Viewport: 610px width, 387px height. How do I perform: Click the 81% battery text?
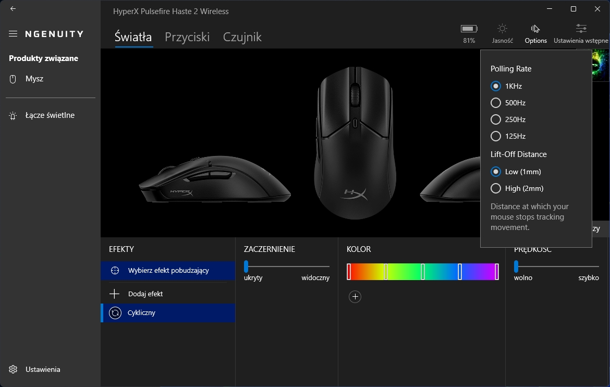(469, 41)
